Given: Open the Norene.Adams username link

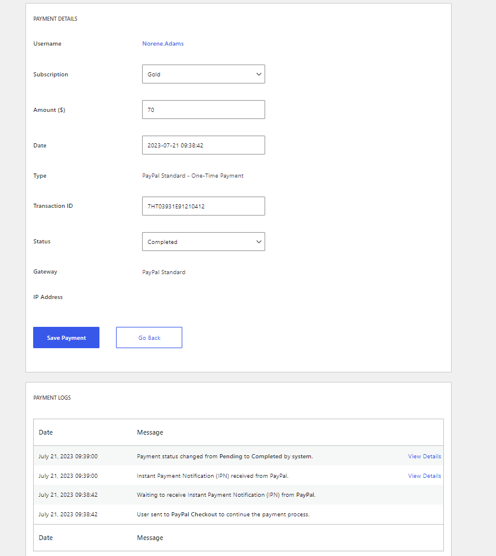Looking at the screenshot, I should click(163, 44).
